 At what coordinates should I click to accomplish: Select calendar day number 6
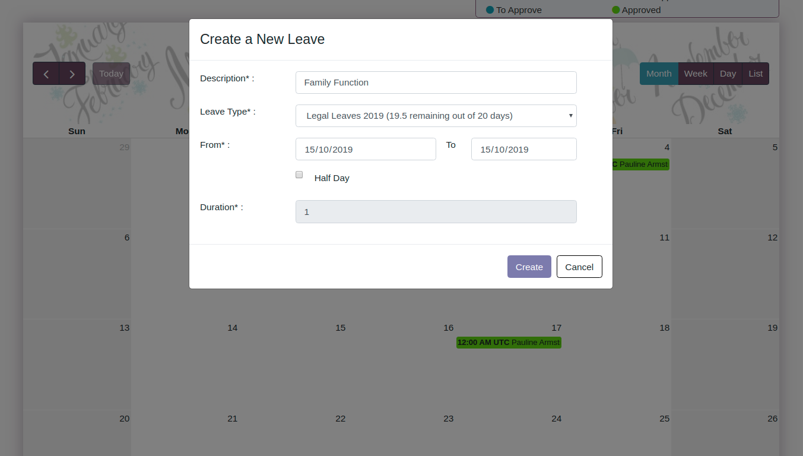coord(127,237)
